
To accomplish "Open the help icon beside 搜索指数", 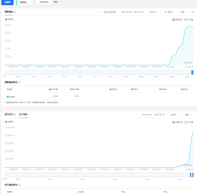I will coord(15,12).
